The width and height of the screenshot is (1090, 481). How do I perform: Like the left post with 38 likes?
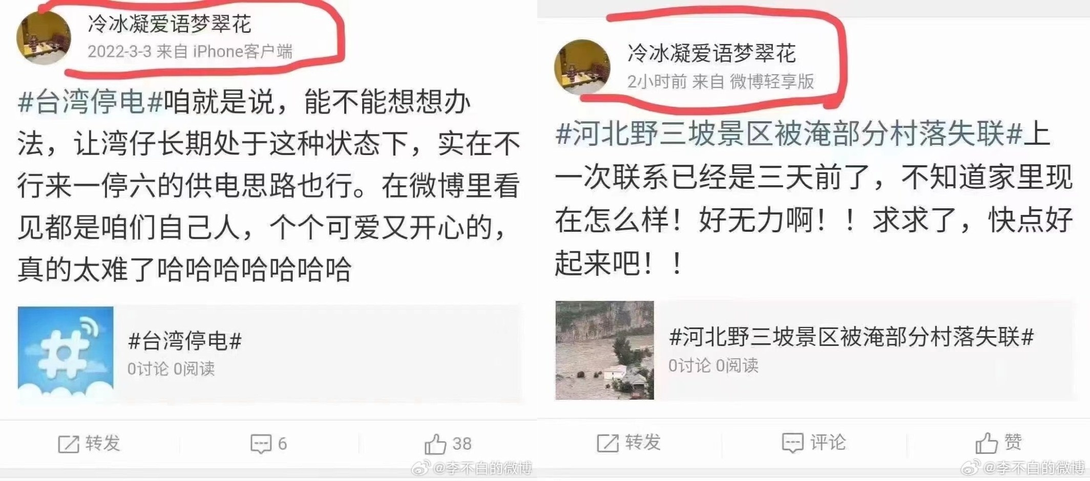click(435, 444)
